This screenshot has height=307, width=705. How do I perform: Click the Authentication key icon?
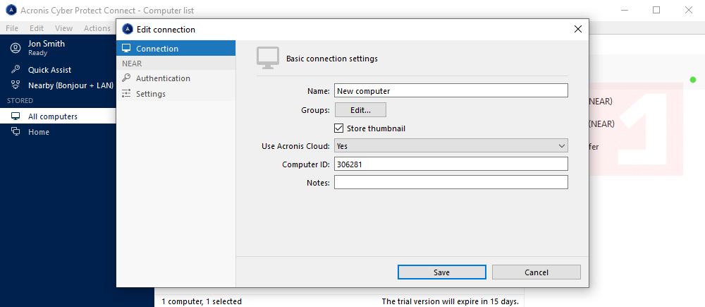pos(126,78)
